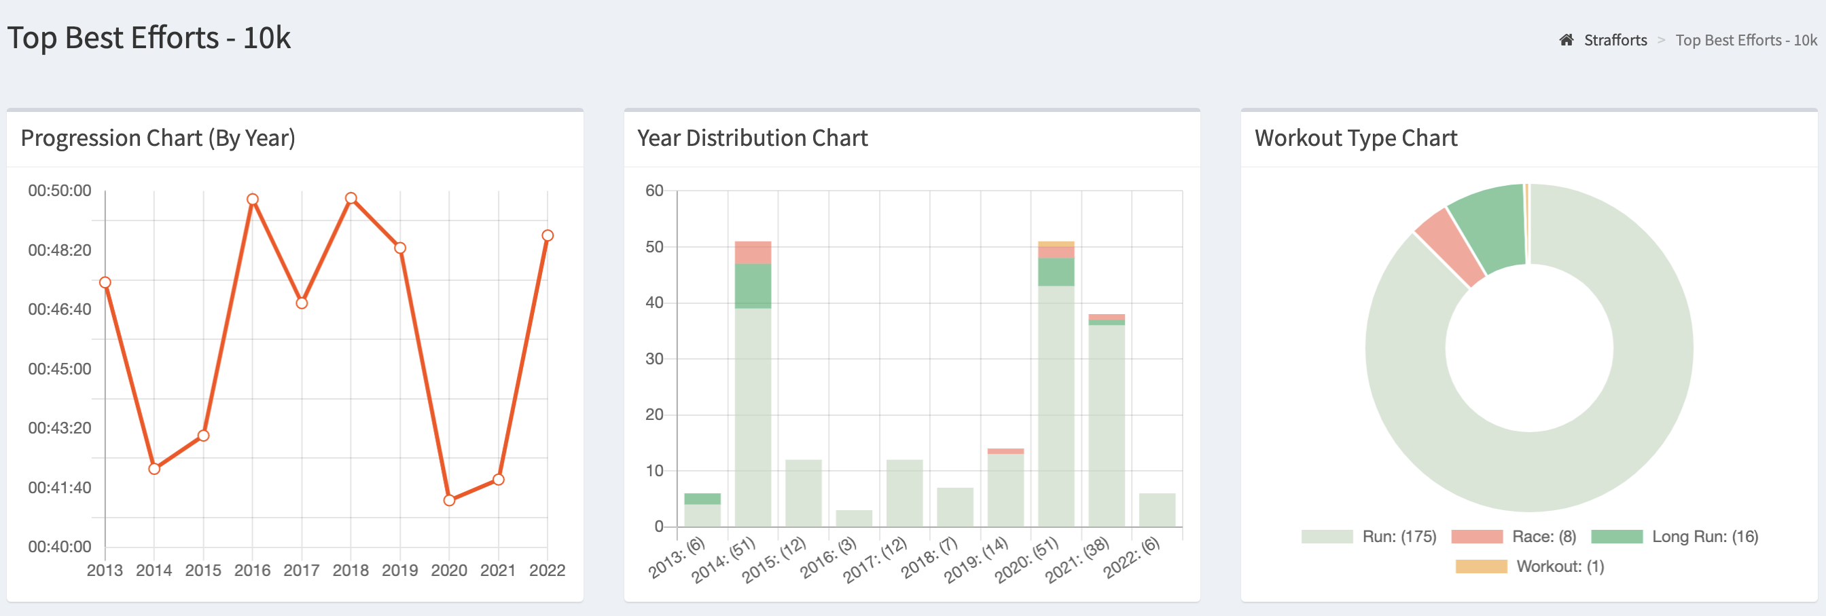
Task: Click the 2014 bar's pink Race segment
Action: click(753, 252)
